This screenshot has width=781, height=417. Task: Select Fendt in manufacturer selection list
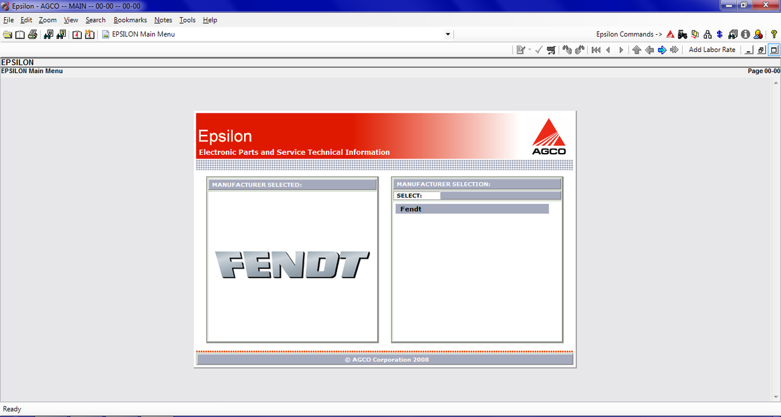pos(472,209)
